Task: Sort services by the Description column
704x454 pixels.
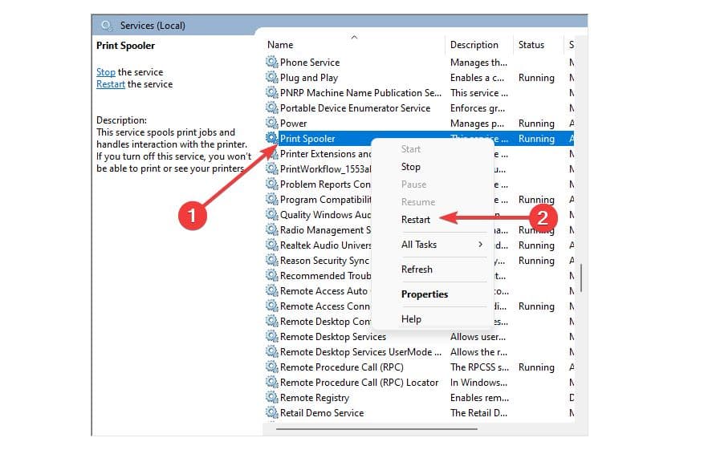Action: coord(474,45)
